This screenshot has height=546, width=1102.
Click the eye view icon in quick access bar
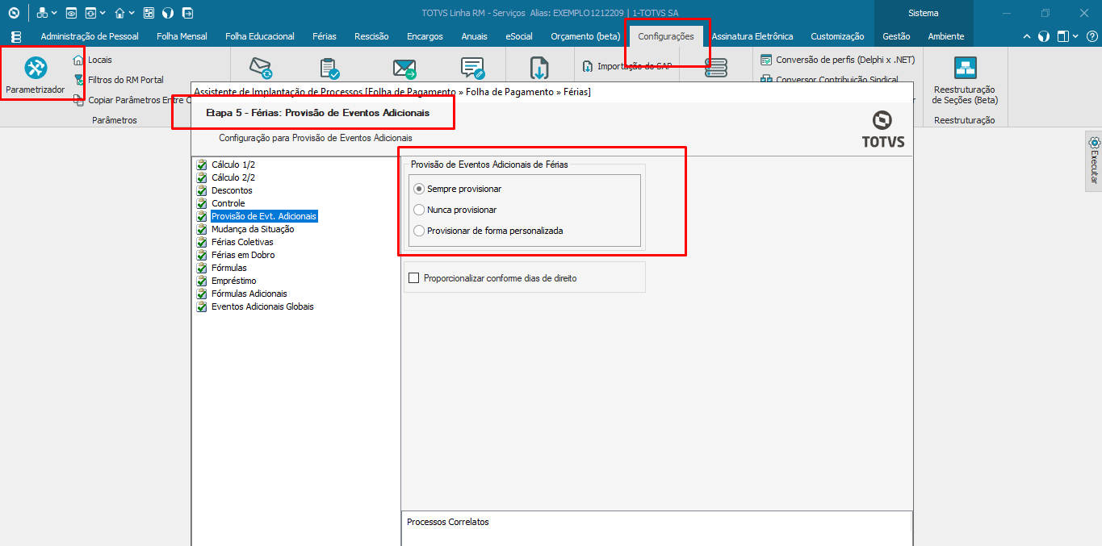click(x=71, y=13)
